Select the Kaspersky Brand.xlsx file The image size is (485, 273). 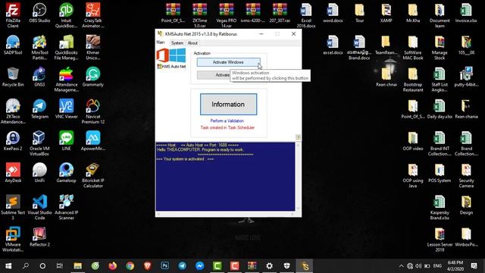440,207
